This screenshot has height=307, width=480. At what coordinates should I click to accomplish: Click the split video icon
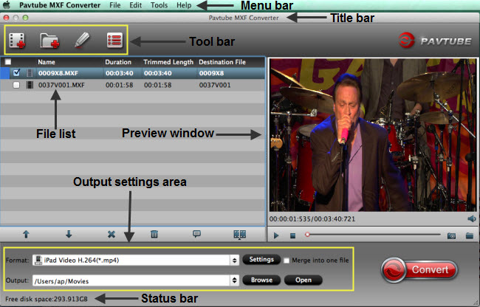(240, 235)
